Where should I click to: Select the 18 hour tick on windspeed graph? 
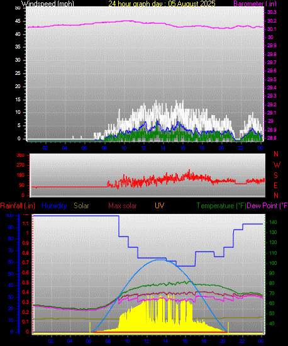(x=202, y=148)
